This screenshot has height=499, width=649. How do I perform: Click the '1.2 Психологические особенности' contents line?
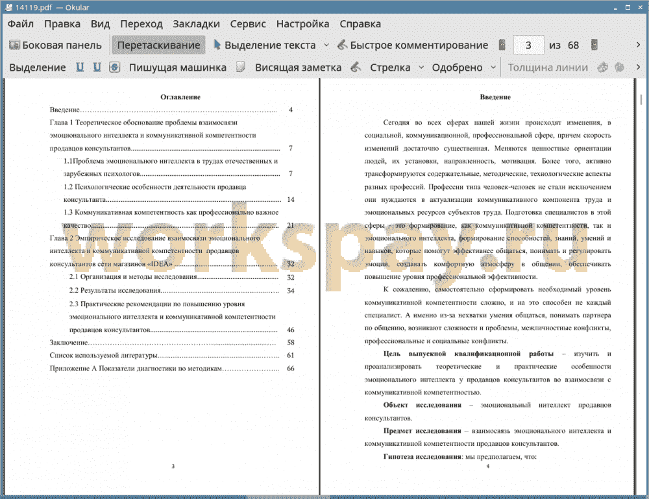[x=155, y=187]
